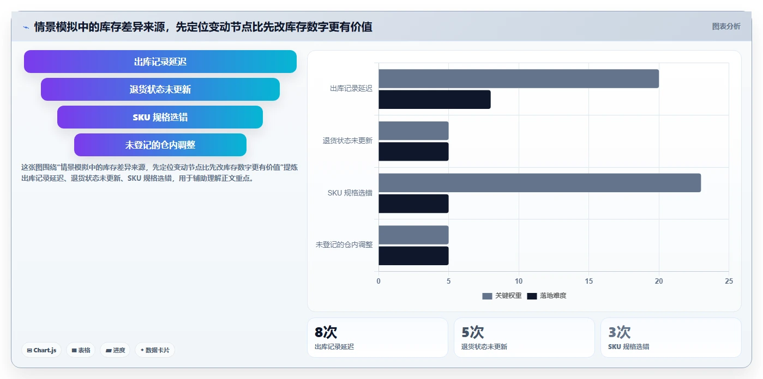Screen dimensions: 763x379
Task: Select the 出库记录延迟 funnel stage
Action: point(160,62)
